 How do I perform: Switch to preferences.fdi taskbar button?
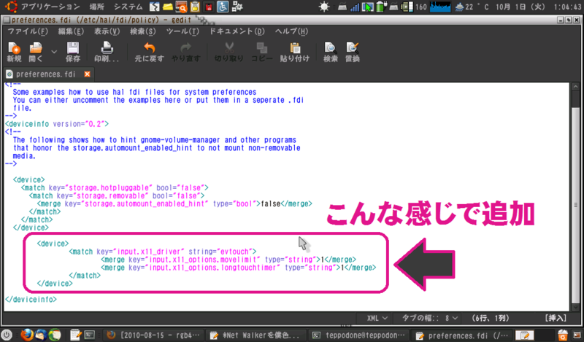(x=461, y=335)
